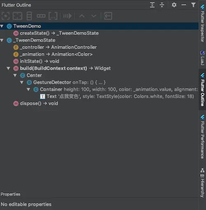This screenshot has width=206, height=210.
Task: Click the initState method icon
Action: (16, 61)
